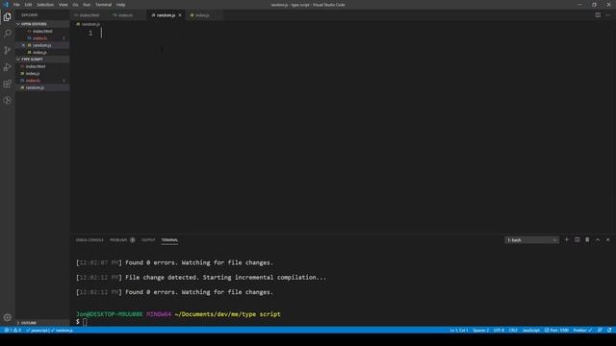Screen dimensions: 616x346
Task: Close the terminal panel
Action: (607, 239)
